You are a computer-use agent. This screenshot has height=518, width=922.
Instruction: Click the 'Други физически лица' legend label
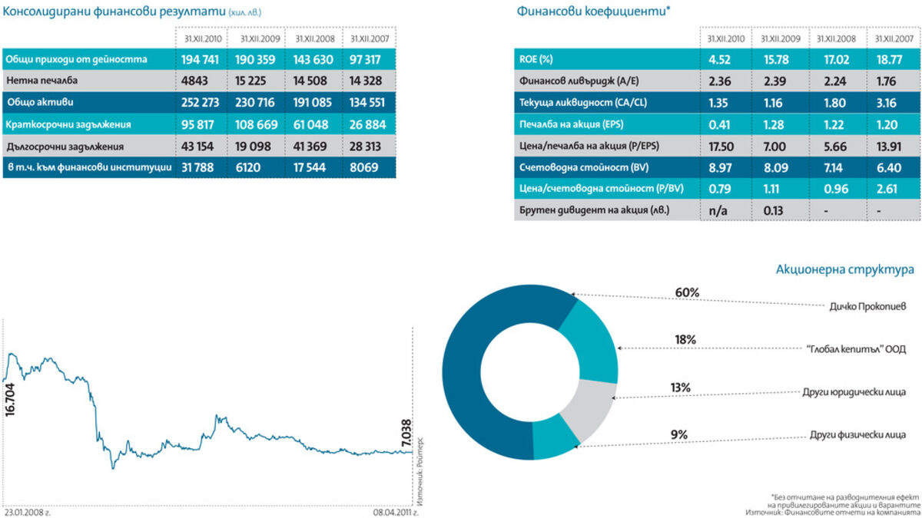[x=862, y=436]
